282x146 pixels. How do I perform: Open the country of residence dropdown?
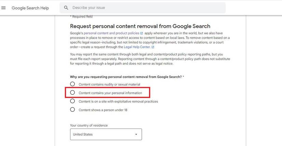[106, 134]
